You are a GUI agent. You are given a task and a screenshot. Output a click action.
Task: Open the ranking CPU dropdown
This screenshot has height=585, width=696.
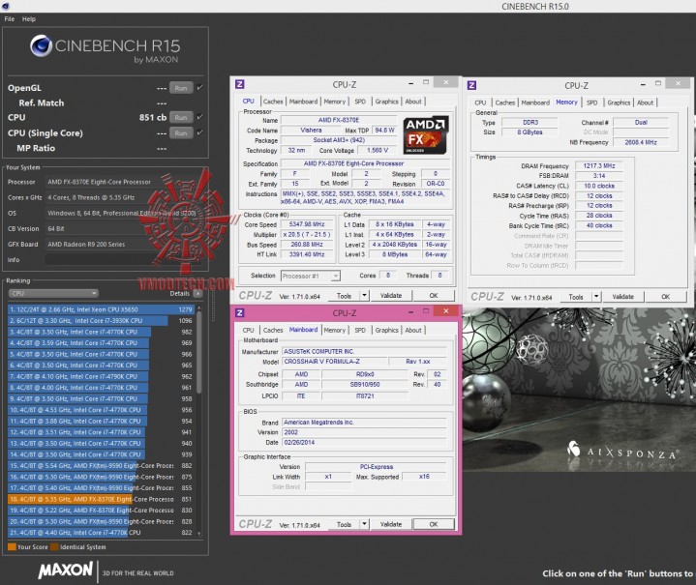coord(53,293)
